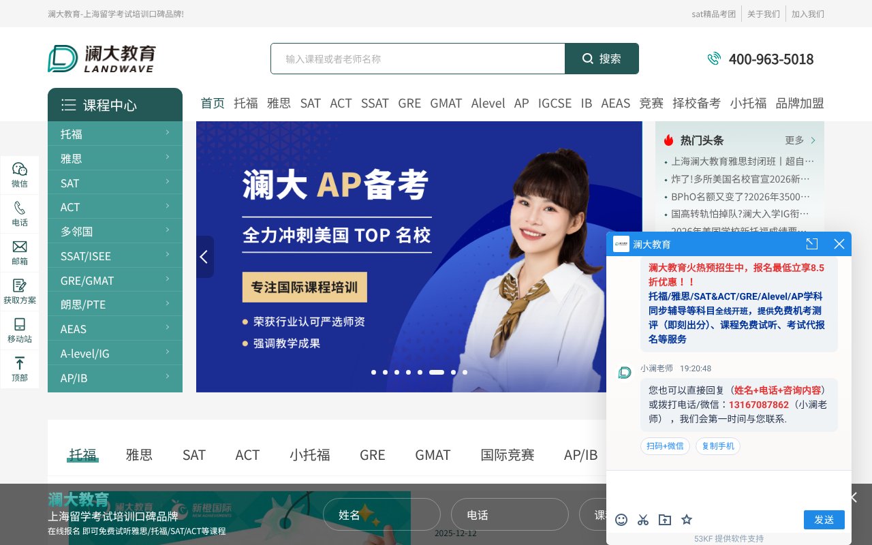Expand the A-level/IG category submenu

[x=168, y=353]
